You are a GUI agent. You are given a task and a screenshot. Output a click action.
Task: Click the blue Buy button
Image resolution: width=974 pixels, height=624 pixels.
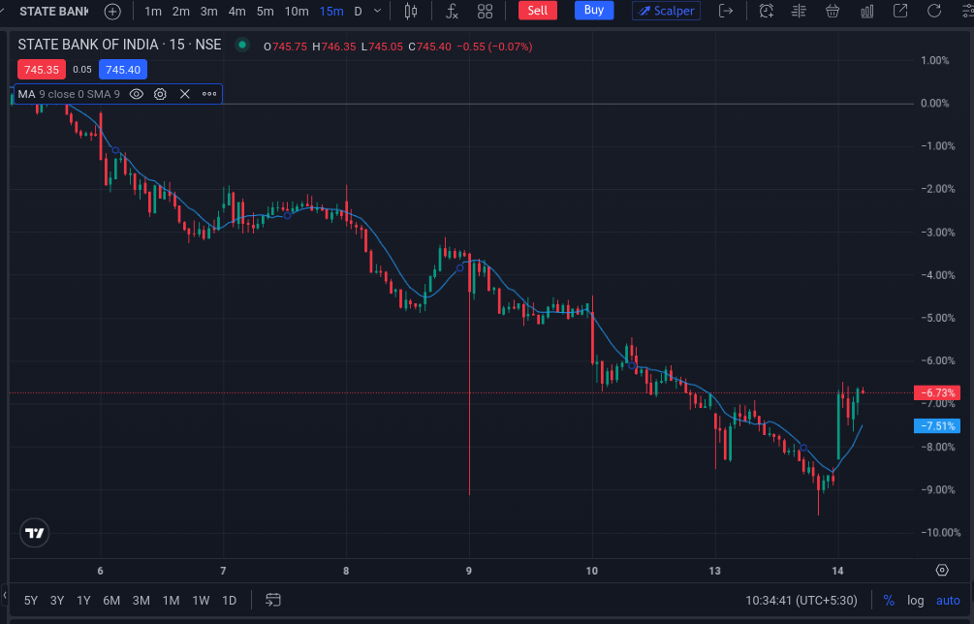pos(594,11)
